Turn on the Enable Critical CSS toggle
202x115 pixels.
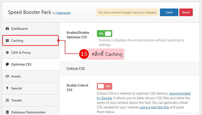click(104, 86)
